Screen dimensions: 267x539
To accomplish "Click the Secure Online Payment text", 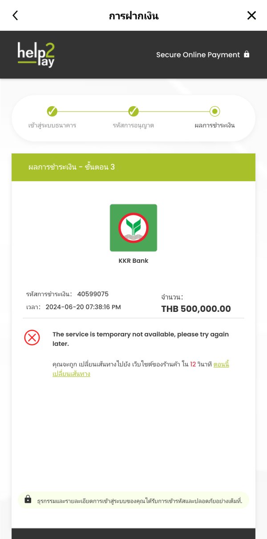I will (198, 55).
